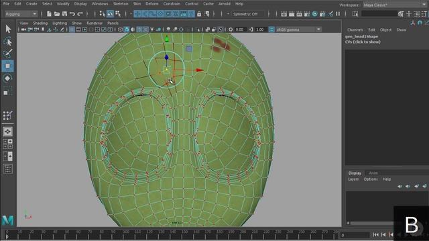The width and height of the screenshot is (429, 241).
Task: Open the Arnold menu
Action: [x=224, y=4]
